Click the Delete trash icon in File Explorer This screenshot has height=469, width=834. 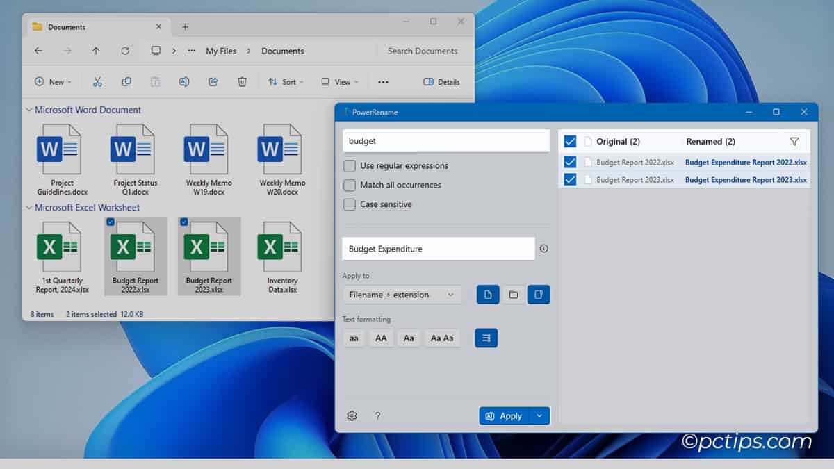point(242,82)
